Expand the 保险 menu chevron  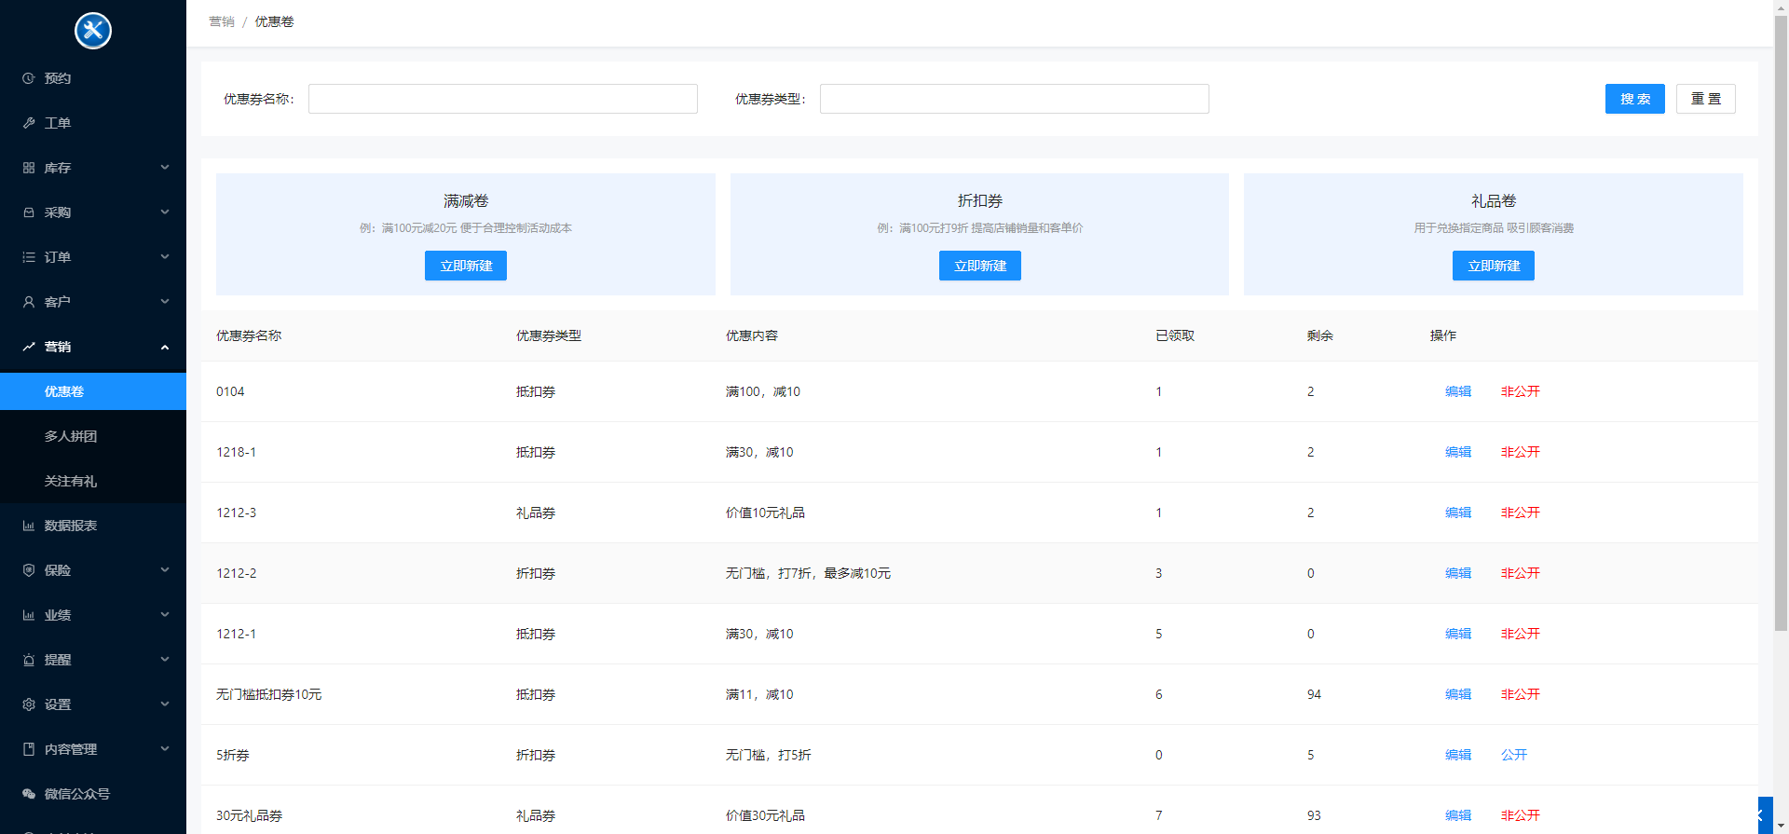point(165,570)
